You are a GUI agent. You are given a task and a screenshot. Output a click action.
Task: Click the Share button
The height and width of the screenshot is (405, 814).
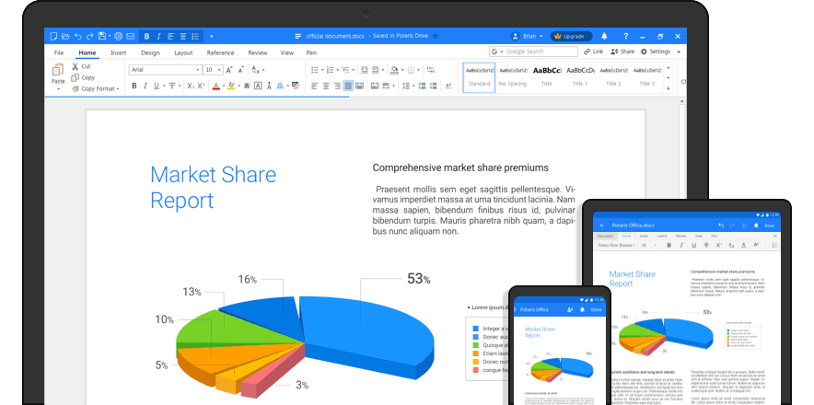click(x=622, y=52)
